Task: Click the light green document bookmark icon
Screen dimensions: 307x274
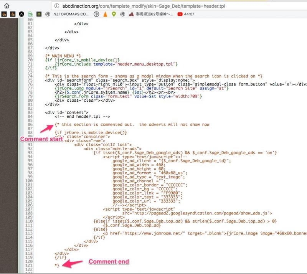Action: pos(30,14)
